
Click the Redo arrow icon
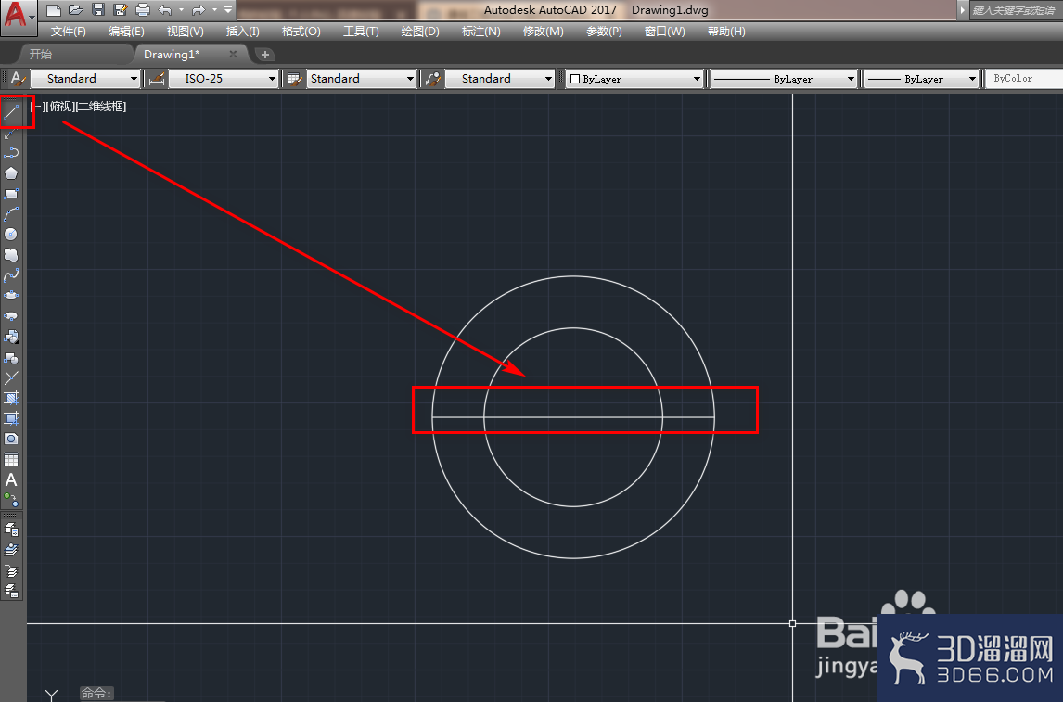[x=198, y=10]
